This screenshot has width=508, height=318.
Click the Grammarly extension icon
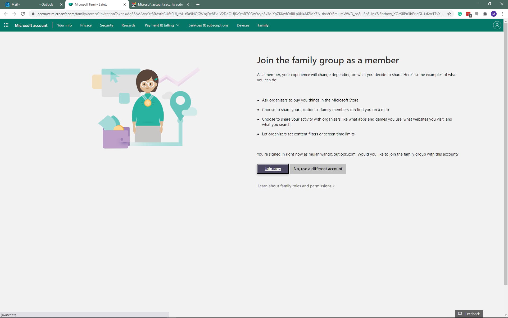coord(460,14)
